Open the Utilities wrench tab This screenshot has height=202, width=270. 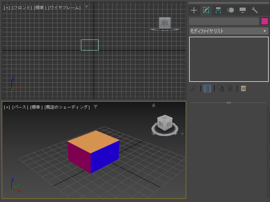(x=255, y=10)
